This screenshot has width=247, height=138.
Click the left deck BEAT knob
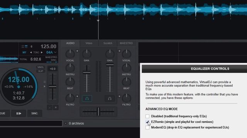coord(70,82)
